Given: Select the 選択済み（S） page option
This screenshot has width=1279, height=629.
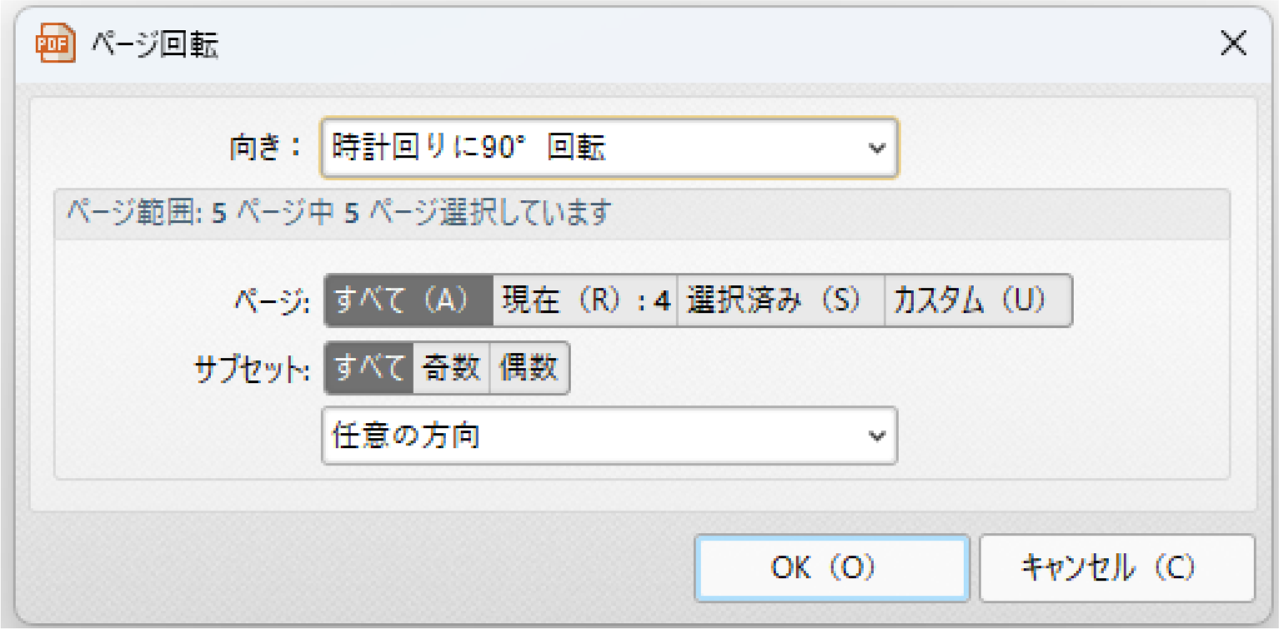Looking at the screenshot, I should pos(780,301).
